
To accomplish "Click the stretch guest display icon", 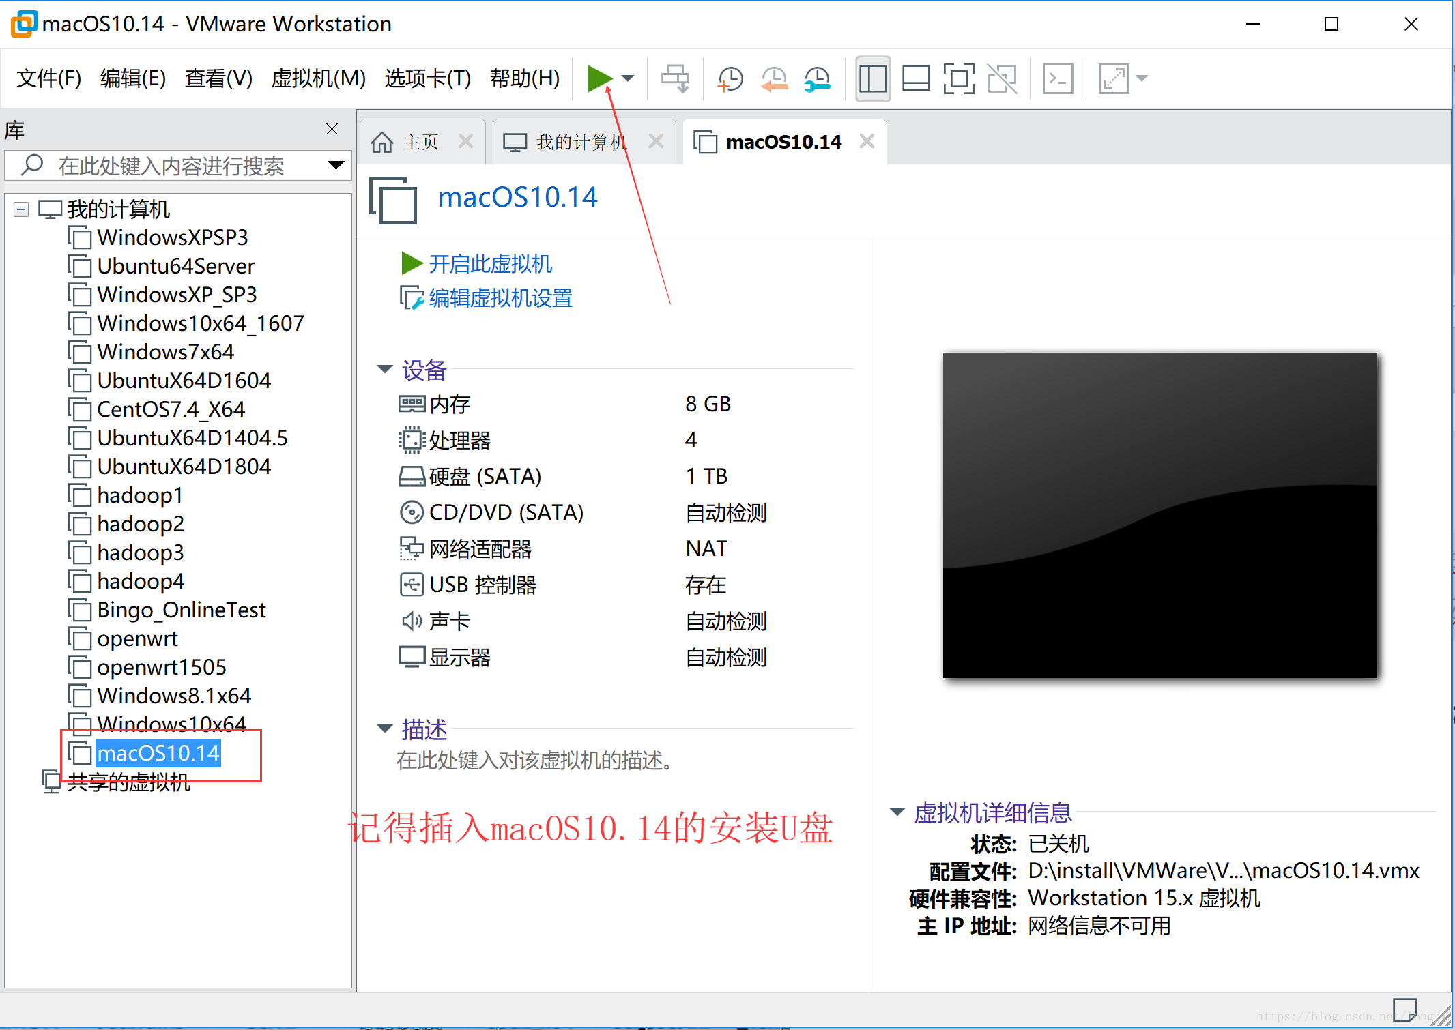I will pos(1113,78).
